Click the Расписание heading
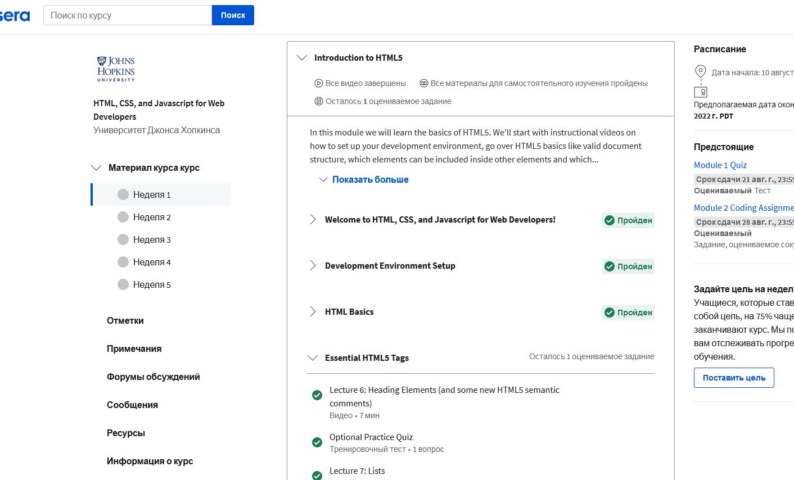 [720, 49]
